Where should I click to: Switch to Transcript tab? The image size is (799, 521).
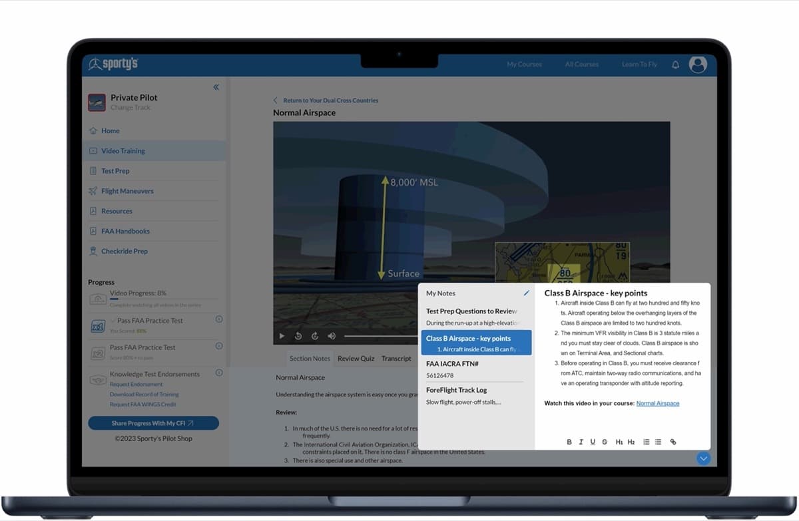tap(396, 358)
